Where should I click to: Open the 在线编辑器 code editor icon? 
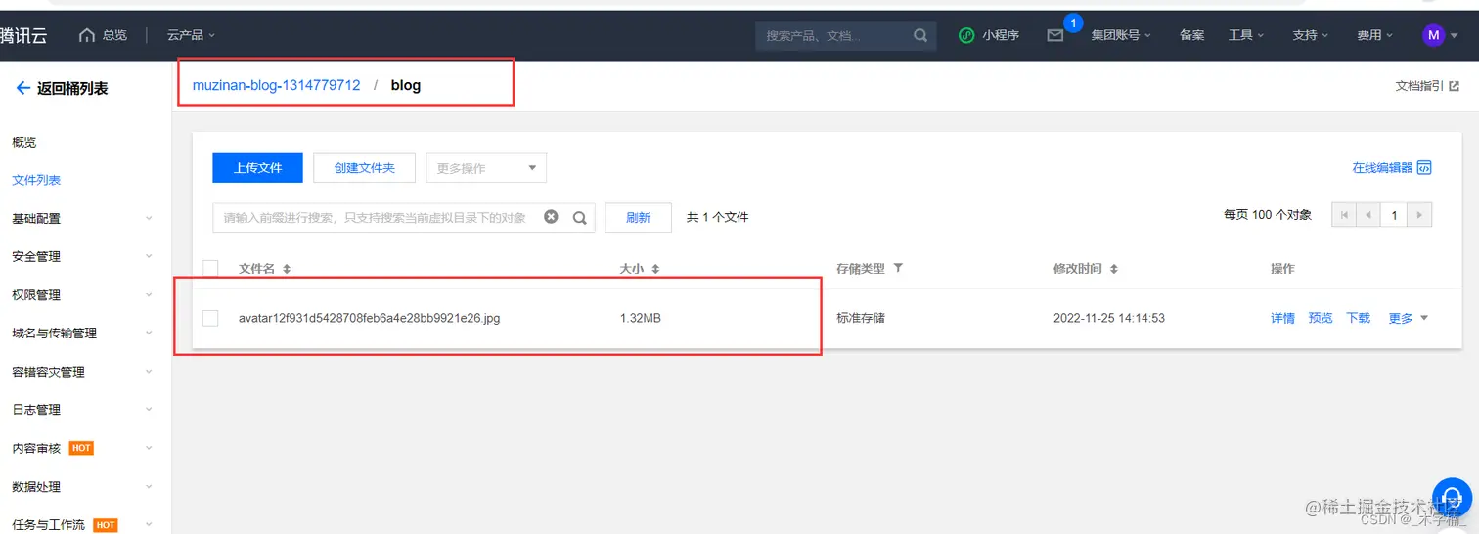click(x=1424, y=168)
